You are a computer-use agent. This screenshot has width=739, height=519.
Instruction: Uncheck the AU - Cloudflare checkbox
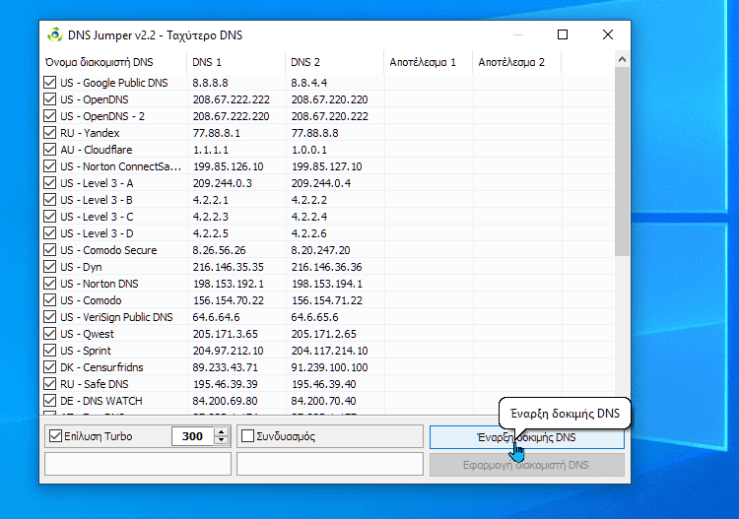pos(49,150)
